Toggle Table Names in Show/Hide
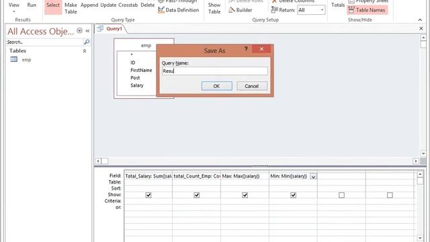430x242 pixels. click(368, 10)
